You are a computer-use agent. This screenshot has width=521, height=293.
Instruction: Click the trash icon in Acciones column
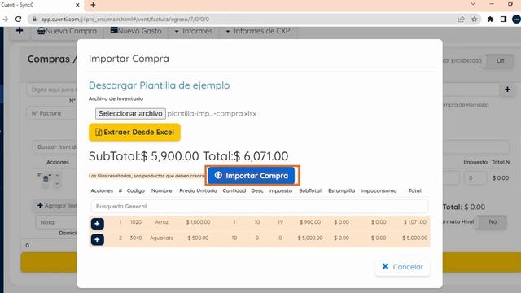click(x=46, y=179)
